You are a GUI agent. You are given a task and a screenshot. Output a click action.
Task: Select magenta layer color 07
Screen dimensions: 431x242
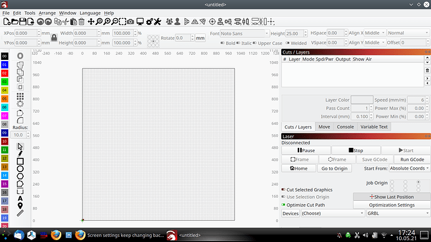(4, 116)
